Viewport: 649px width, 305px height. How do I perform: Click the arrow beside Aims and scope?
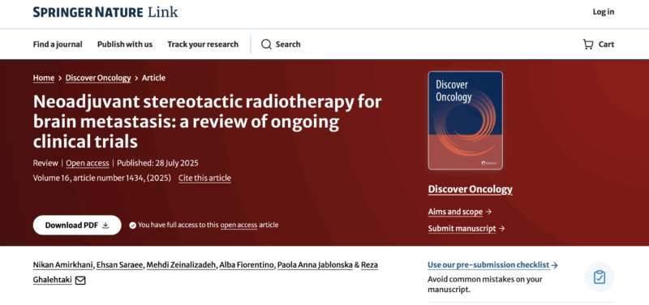(488, 212)
